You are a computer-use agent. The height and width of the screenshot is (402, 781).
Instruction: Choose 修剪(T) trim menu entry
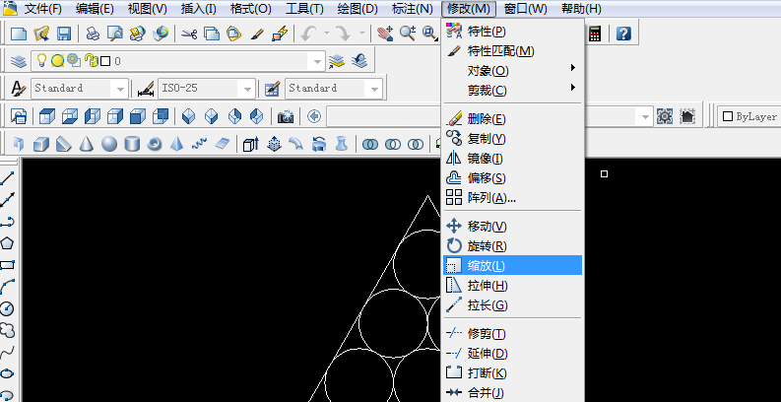coord(512,334)
